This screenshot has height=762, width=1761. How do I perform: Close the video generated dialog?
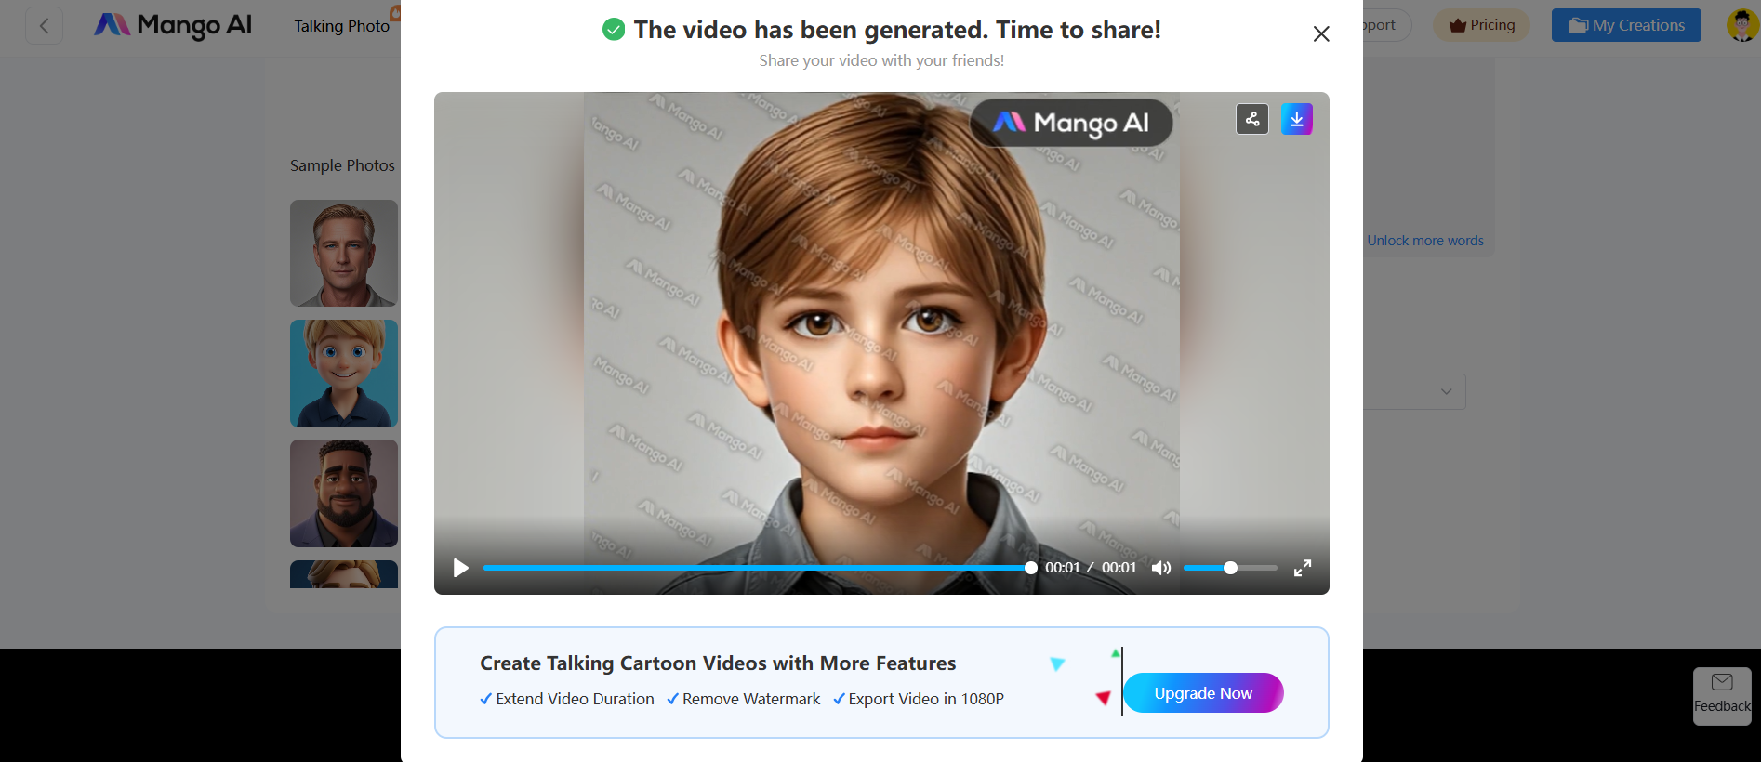tap(1321, 33)
